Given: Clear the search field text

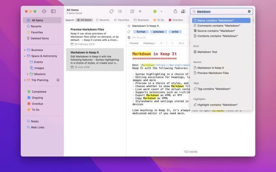Looking at the screenshot, I should pos(249,11).
